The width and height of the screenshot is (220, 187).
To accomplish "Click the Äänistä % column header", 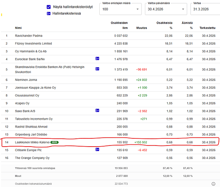I will [187, 25].
